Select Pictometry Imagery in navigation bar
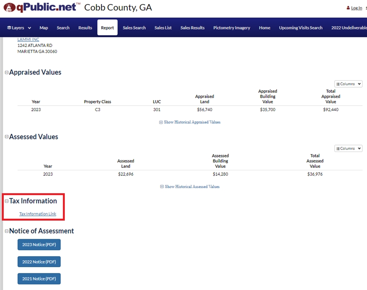367x290 pixels. [x=232, y=28]
